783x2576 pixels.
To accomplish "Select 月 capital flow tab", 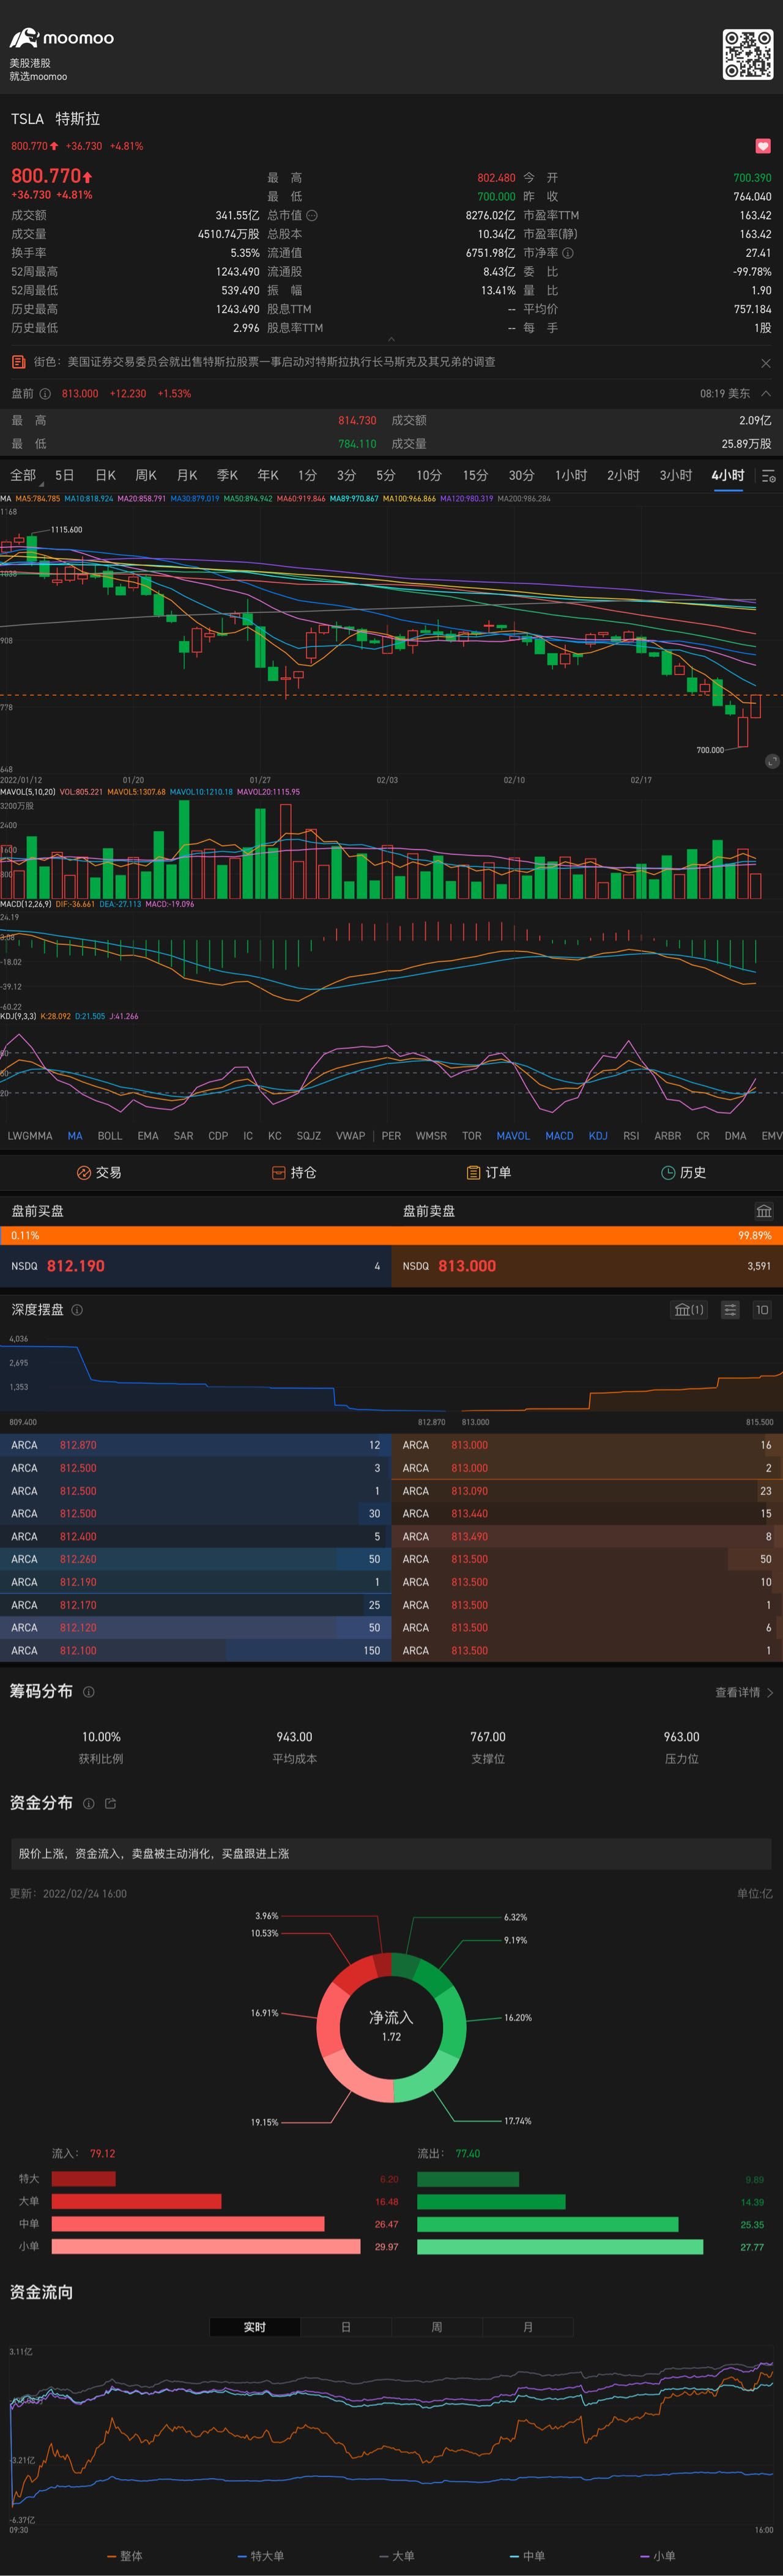I will (x=528, y=2328).
